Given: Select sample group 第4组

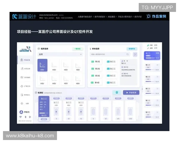Looking at the screenshot, I should (x=96, y=83).
